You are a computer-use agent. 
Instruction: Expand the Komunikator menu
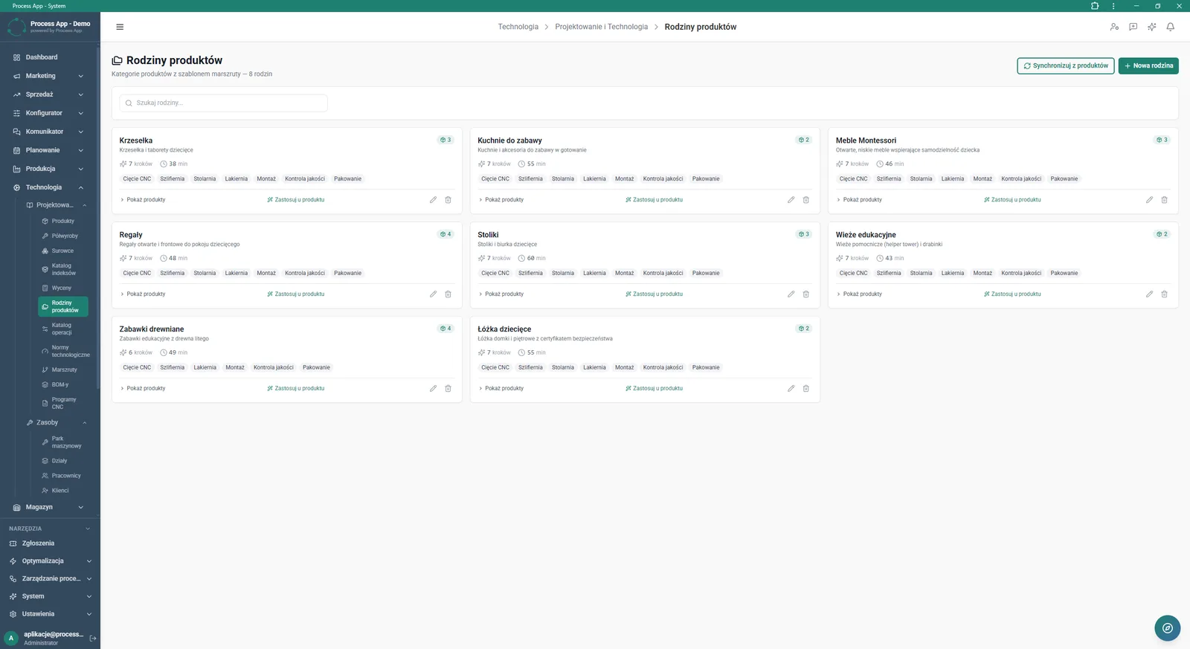pyautogui.click(x=48, y=132)
